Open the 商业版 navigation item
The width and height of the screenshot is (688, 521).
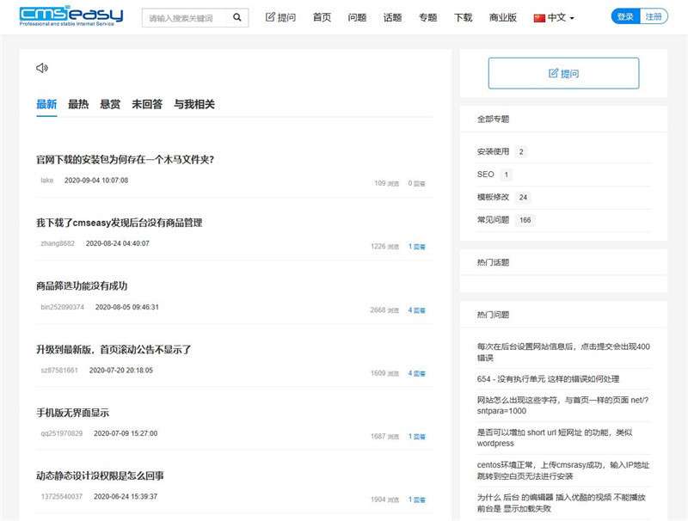pyautogui.click(x=503, y=17)
